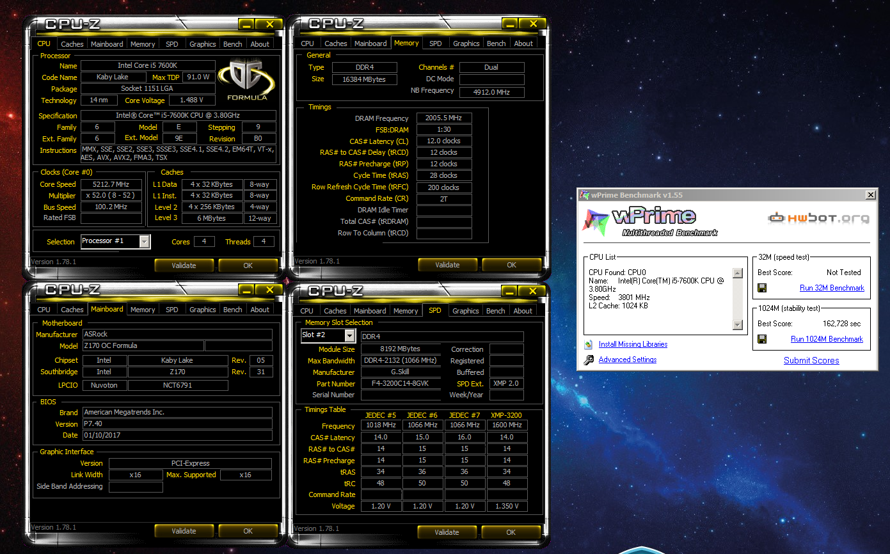
Task: Click Validate in the SPD tab window
Action: click(447, 532)
